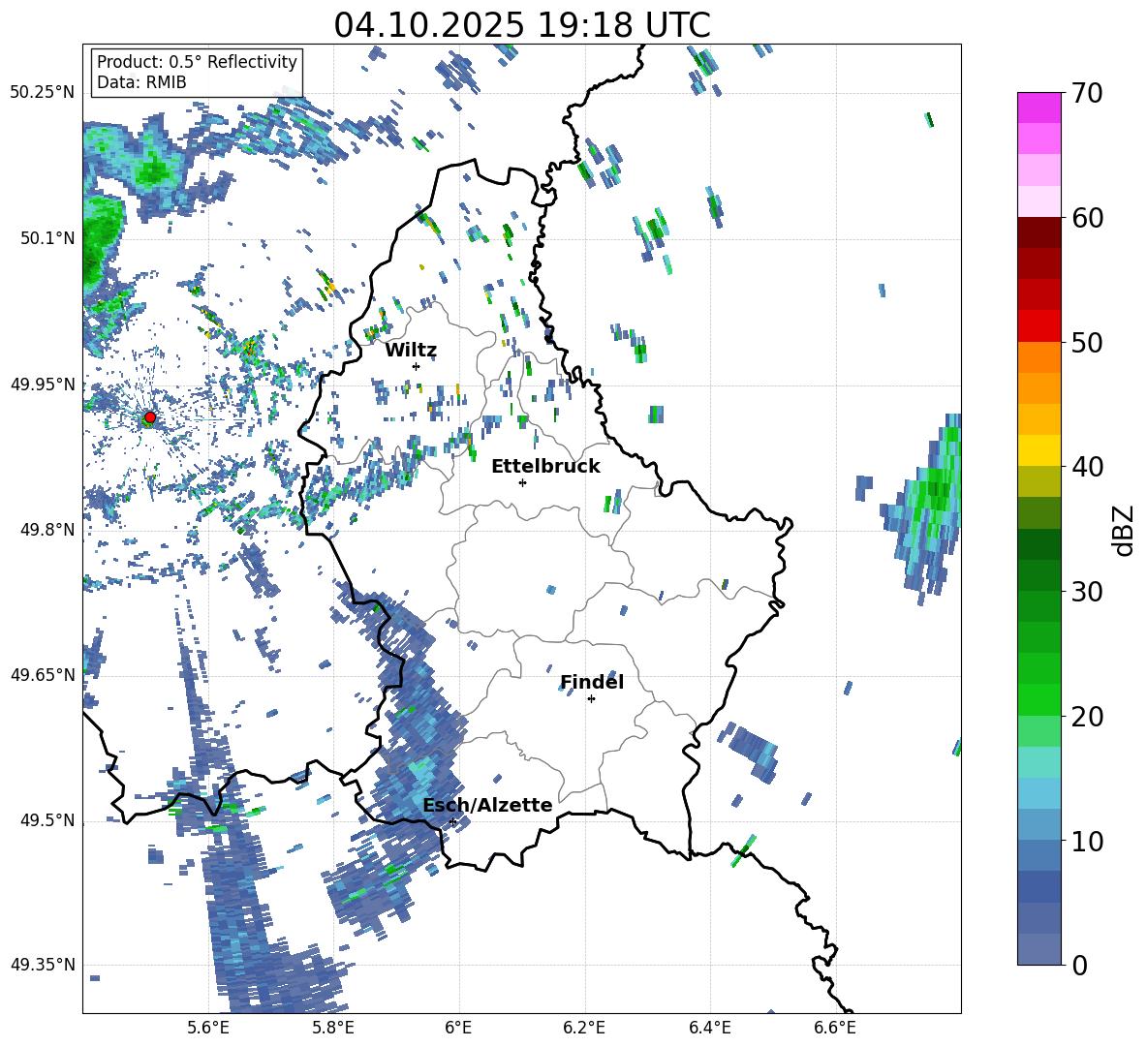The width and height of the screenshot is (1147, 1047).
Task: Click the yellow colorbar segment at 40
Action: coord(1038,450)
